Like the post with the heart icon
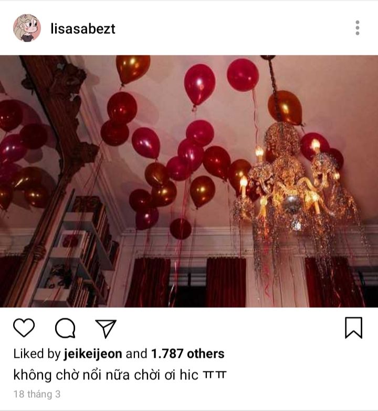This screenshot has height=411, width=378. [24, 328]
